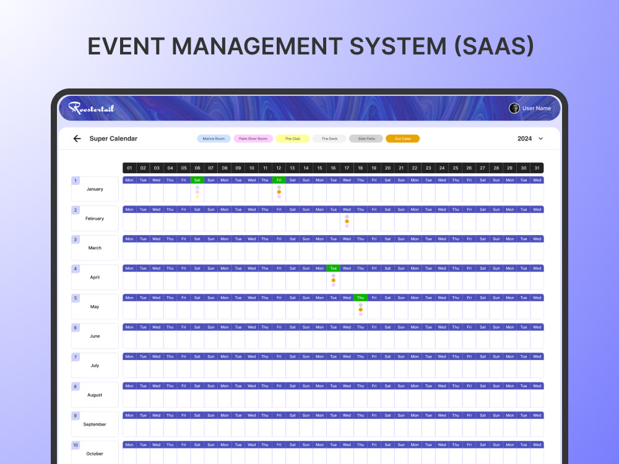Viewport: 619px width, 464px height.
Task: Click yellow event dot on January 06
Action: 197,197
